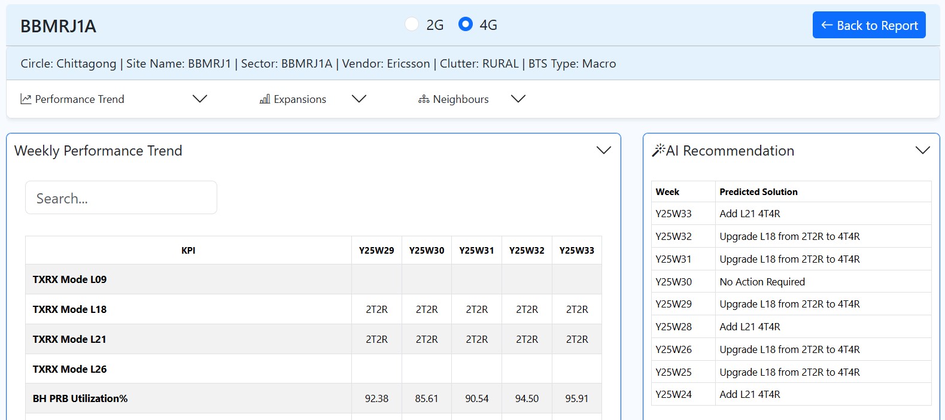
Task: Click the KPI column header
Action: (x=189, y=250)
